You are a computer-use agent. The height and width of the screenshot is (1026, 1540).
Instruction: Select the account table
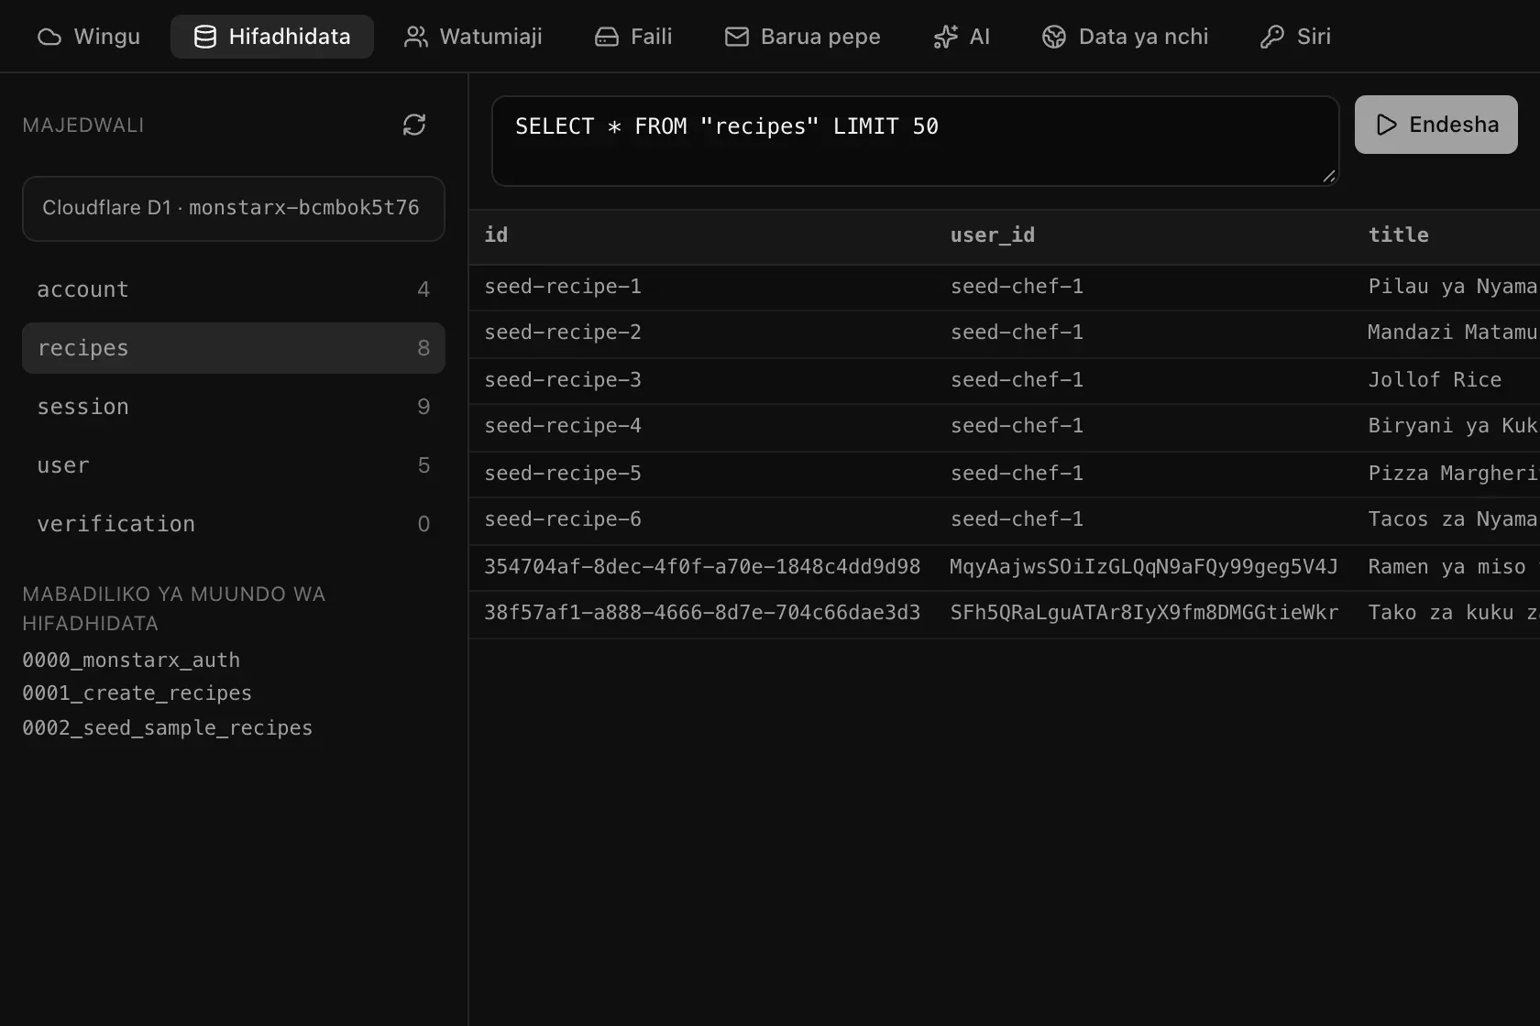(234, 289)
